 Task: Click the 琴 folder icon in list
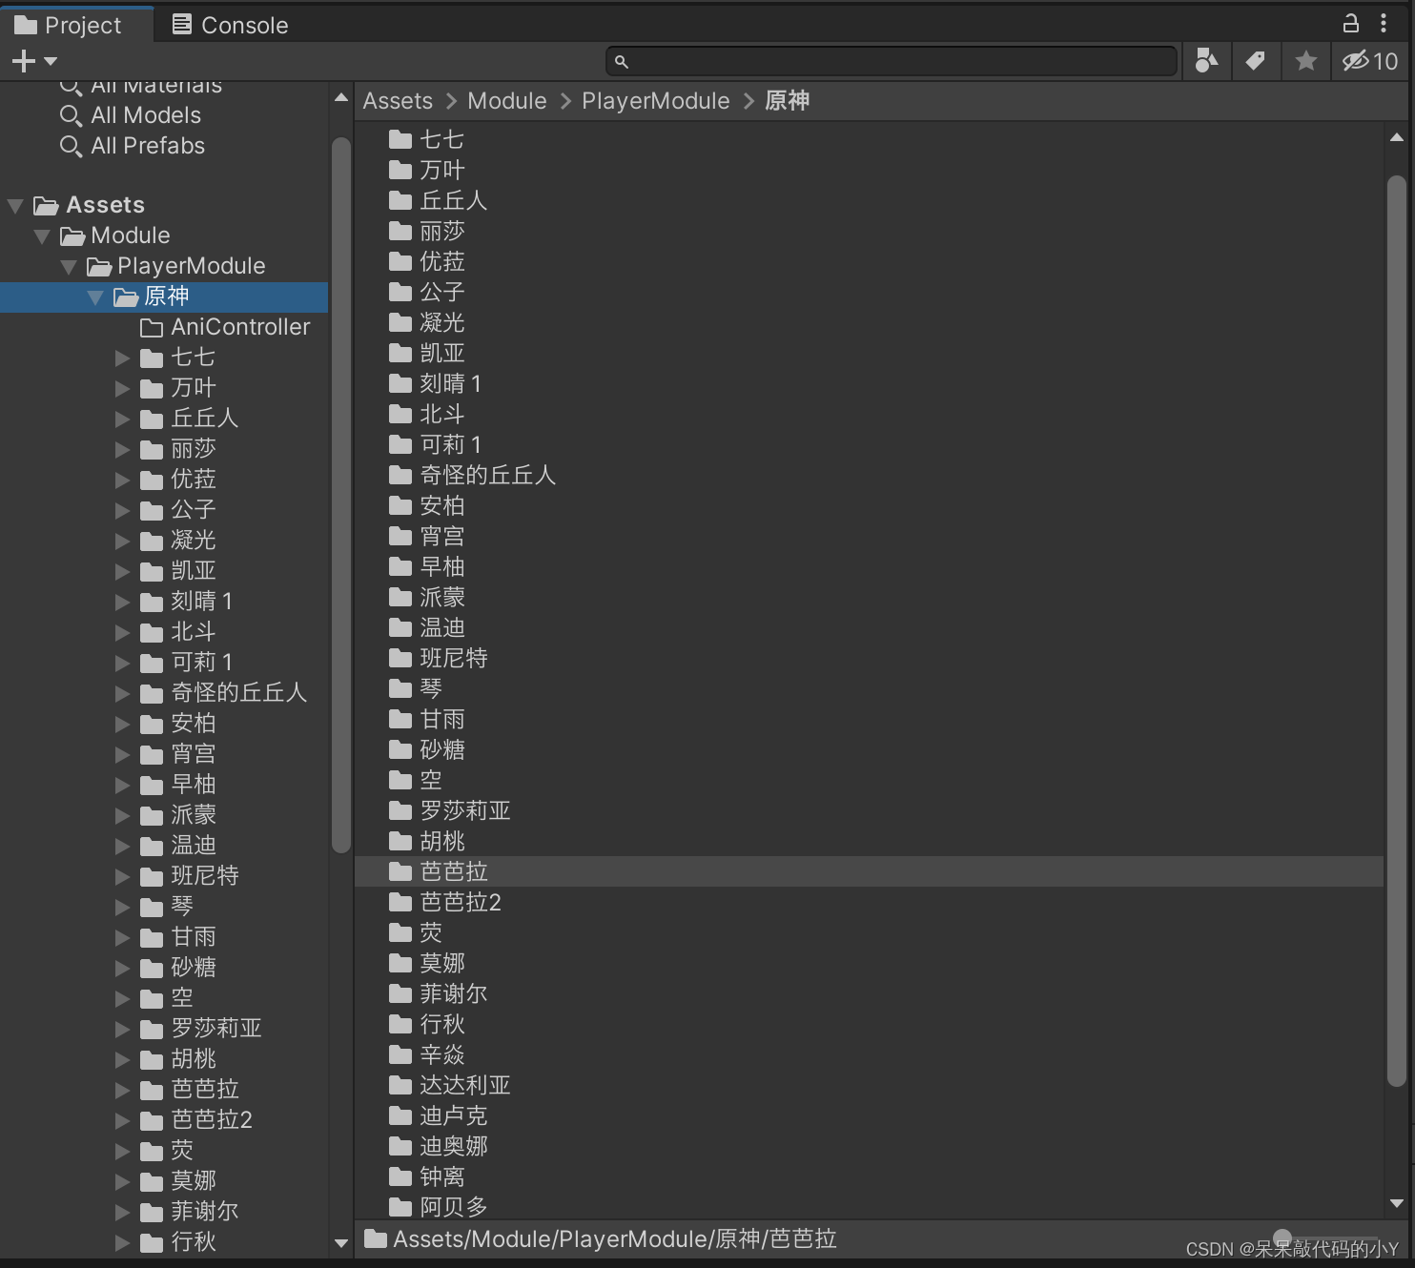point(400,689)
